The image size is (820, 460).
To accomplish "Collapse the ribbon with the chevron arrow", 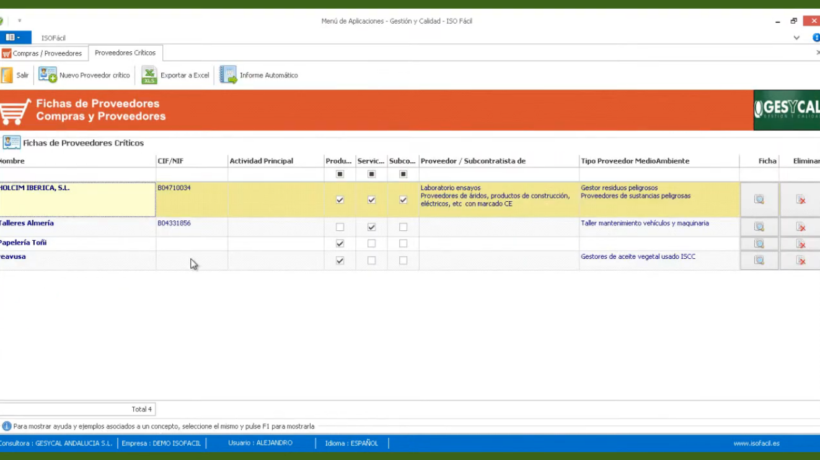I will coord(796,38).
